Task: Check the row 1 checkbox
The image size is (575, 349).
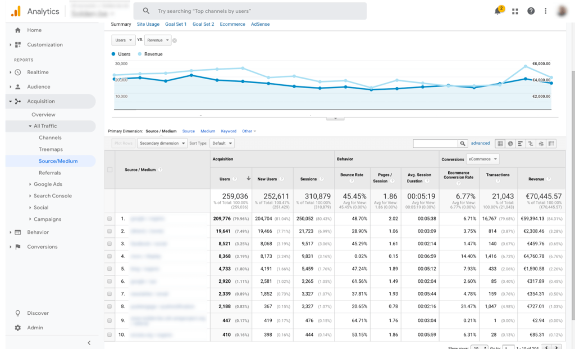Action: (110, 218)
